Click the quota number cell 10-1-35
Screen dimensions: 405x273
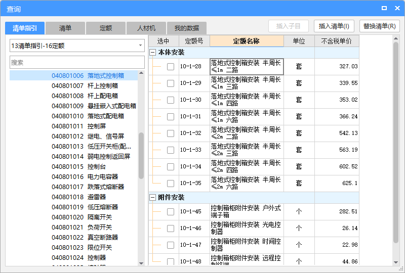pos(194,184)
